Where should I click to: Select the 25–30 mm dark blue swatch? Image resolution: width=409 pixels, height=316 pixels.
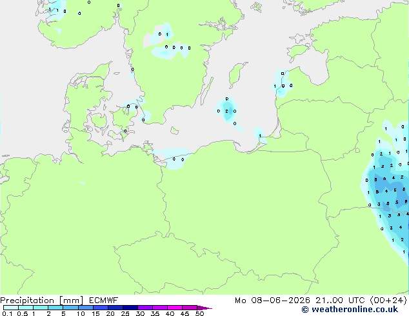[130, 308]
